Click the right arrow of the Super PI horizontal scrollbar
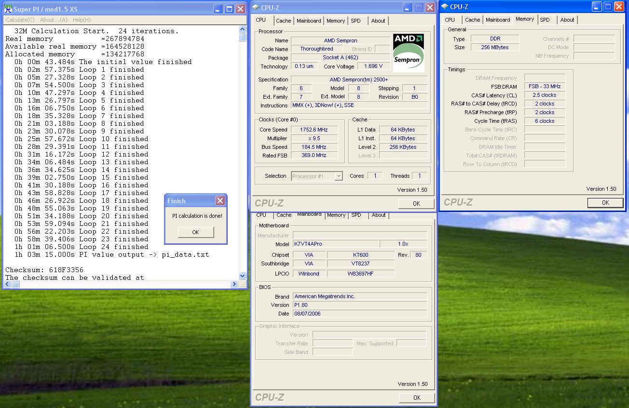Image resolution: width=629 pixels, height=408 pixels. tap(235, 284)
